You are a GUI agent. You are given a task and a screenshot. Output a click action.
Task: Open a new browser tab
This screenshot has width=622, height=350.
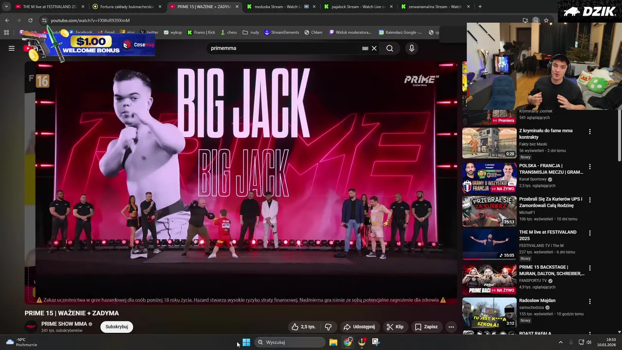480,7
